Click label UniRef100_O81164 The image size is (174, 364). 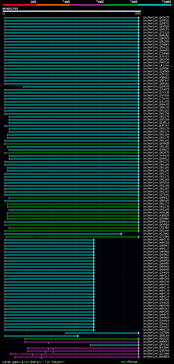coord(156,165)
